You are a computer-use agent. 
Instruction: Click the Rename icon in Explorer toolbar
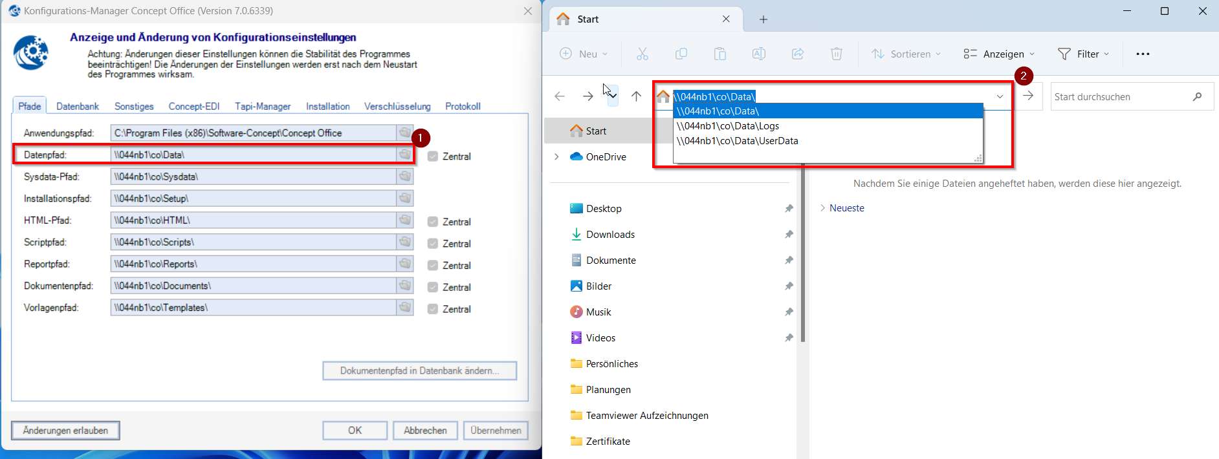pyautogui.click(x=759, y=54)
